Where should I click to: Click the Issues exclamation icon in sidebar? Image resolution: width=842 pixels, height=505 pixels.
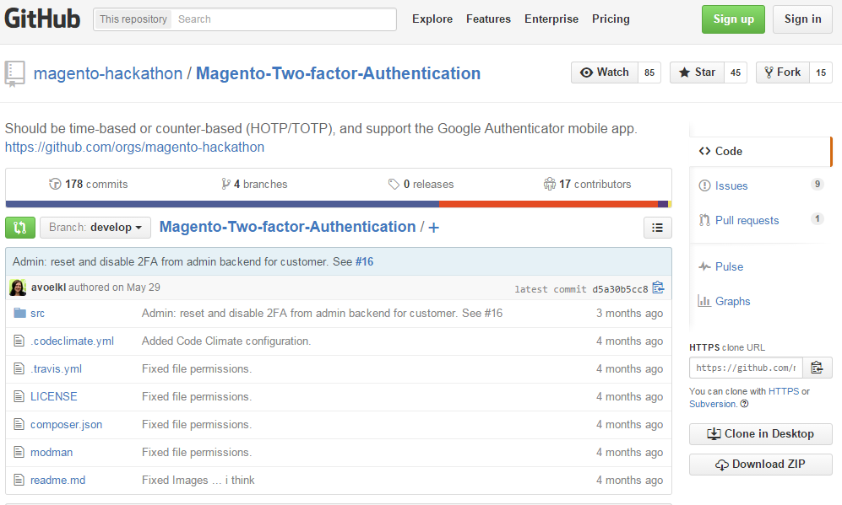pos(704,185)
